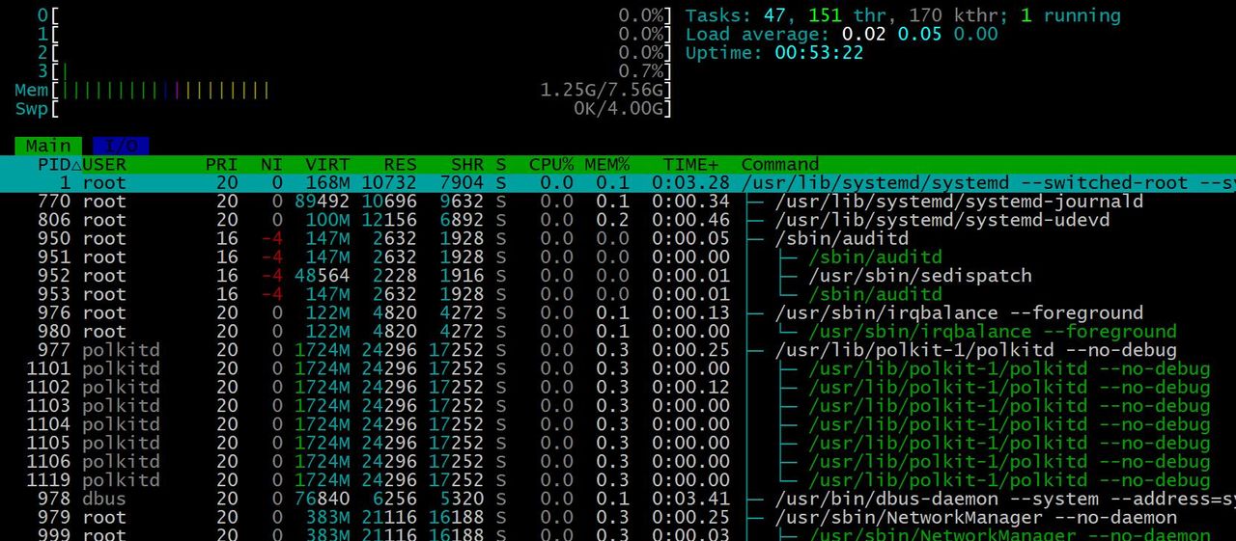Select PID 980 irqbalance thread row
The height and width of the screenshot is (541, 1236).
[x=618, y=331]
